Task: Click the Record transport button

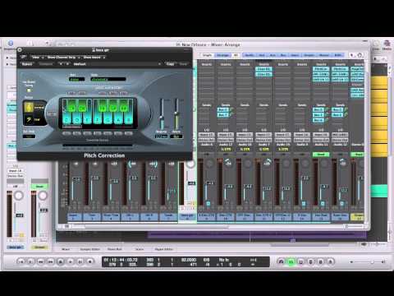Action: coord(89,261)
